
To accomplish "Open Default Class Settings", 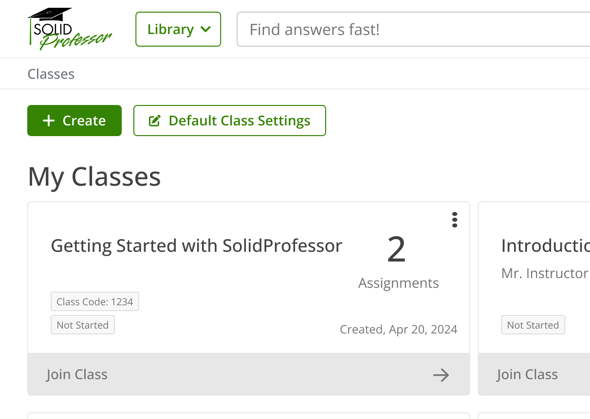I will pyautogui.click(x=230, y=121).
